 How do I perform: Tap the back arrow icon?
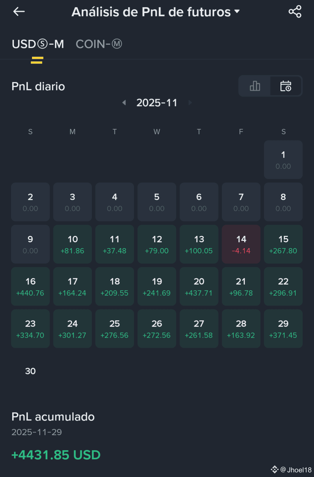[x=19, y=12]
